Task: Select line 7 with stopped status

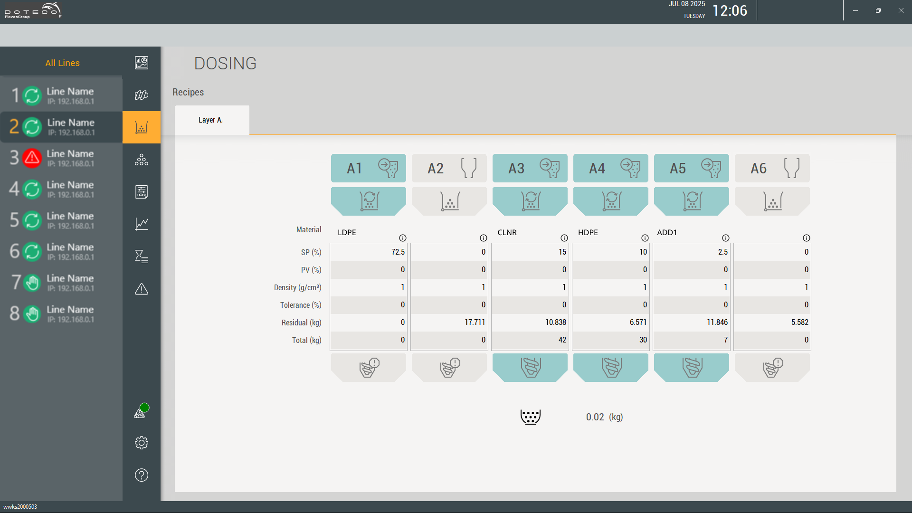Action: [x=61, y=283]
